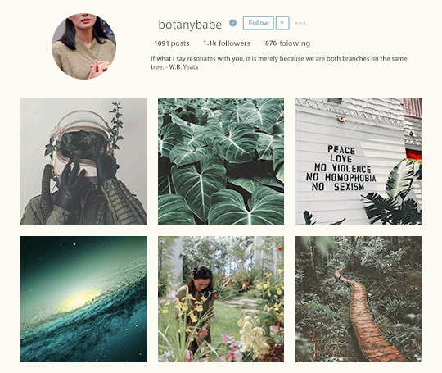This screenshot has width=442, height=373.
Task: Open the 876 following list
Action: tap(287, 43)
